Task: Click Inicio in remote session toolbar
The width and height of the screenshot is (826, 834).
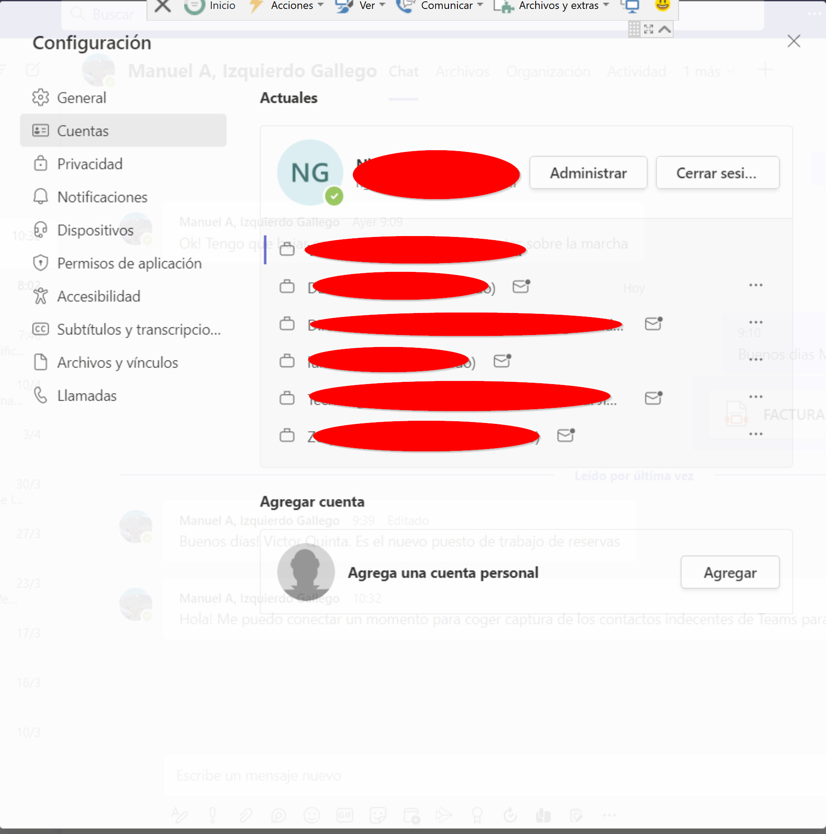Action: click(210, 6)
